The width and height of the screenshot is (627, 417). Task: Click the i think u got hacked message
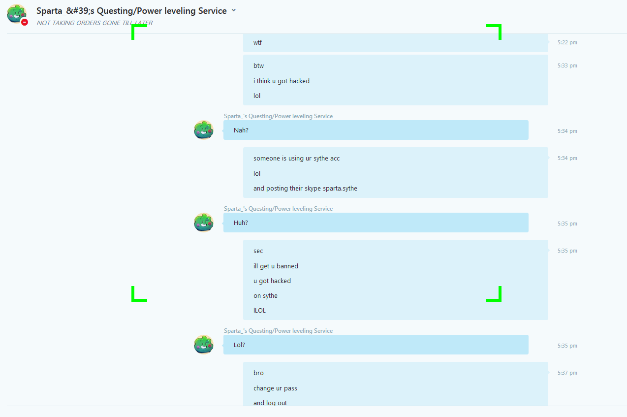[x=282, y=81]
